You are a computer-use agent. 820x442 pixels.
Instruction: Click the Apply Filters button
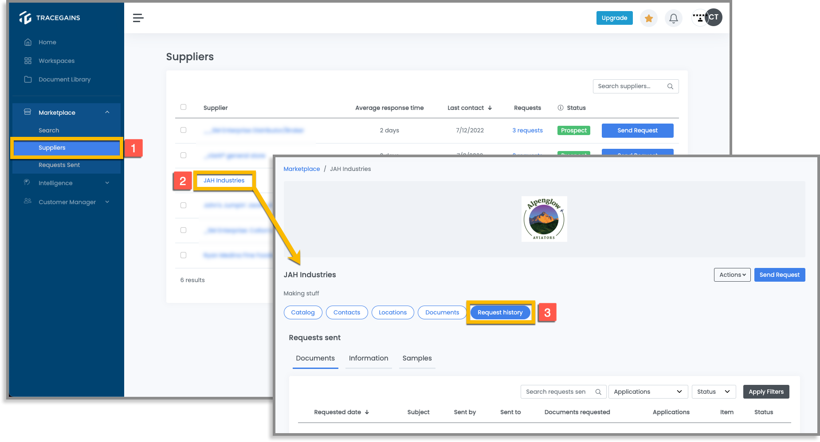766,392
